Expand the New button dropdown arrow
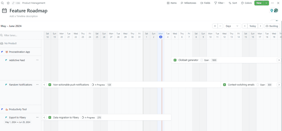The height and width of the screenshot is (131, 282). click(x=266, y=3)
